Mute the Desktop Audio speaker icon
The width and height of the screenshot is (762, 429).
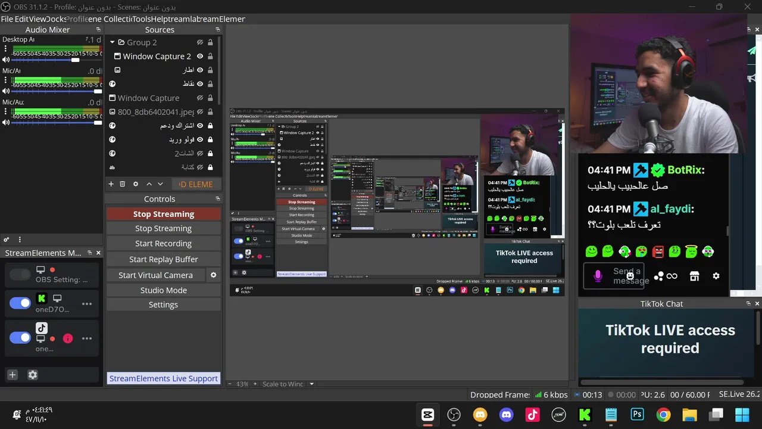(x=6, y=60)
